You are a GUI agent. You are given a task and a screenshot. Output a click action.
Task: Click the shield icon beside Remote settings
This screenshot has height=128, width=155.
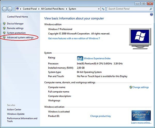4,28
